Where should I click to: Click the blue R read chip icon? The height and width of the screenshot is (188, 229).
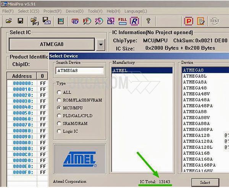pos(134,21)
